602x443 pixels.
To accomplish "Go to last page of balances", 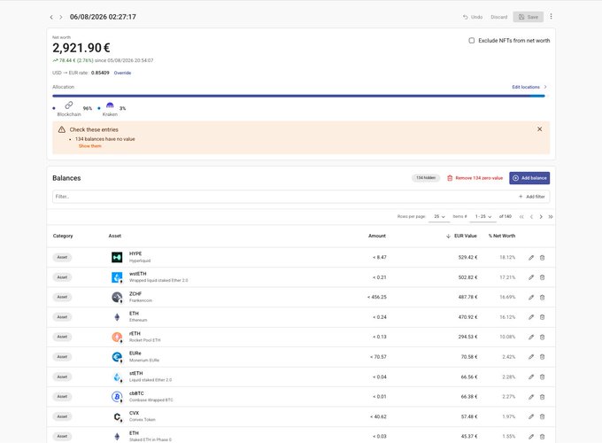I will pyautogui.click(x=551, y=217).
